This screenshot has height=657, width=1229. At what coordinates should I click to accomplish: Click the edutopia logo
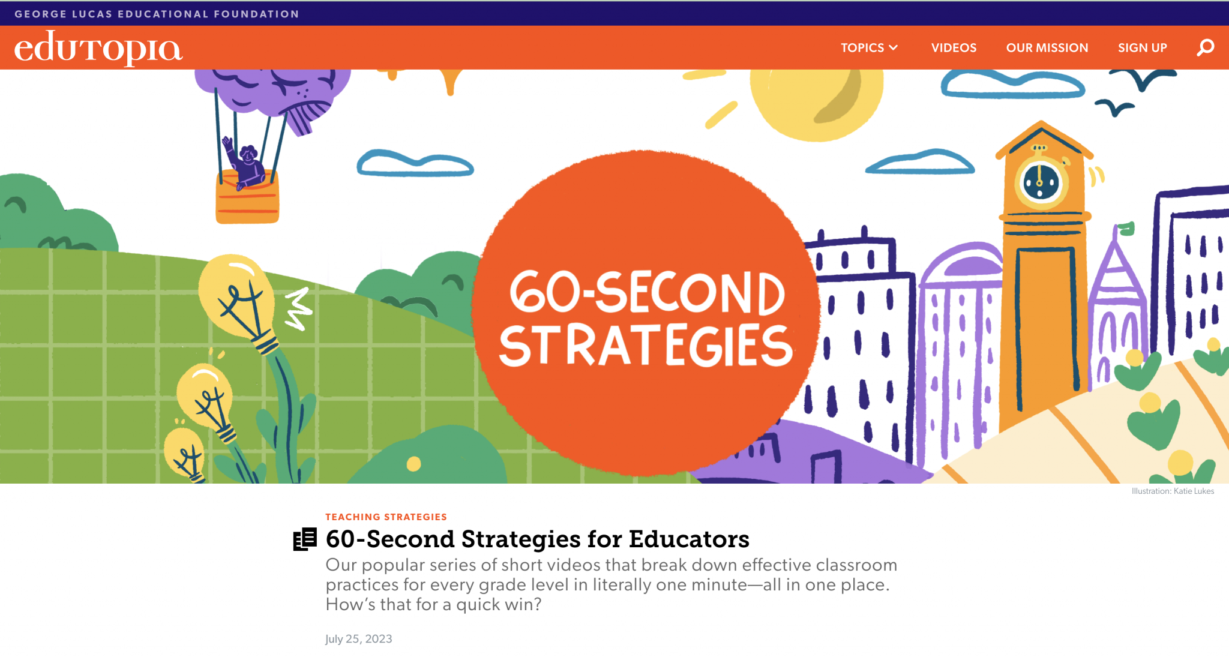pyautogui.click(x=98, y=48)
